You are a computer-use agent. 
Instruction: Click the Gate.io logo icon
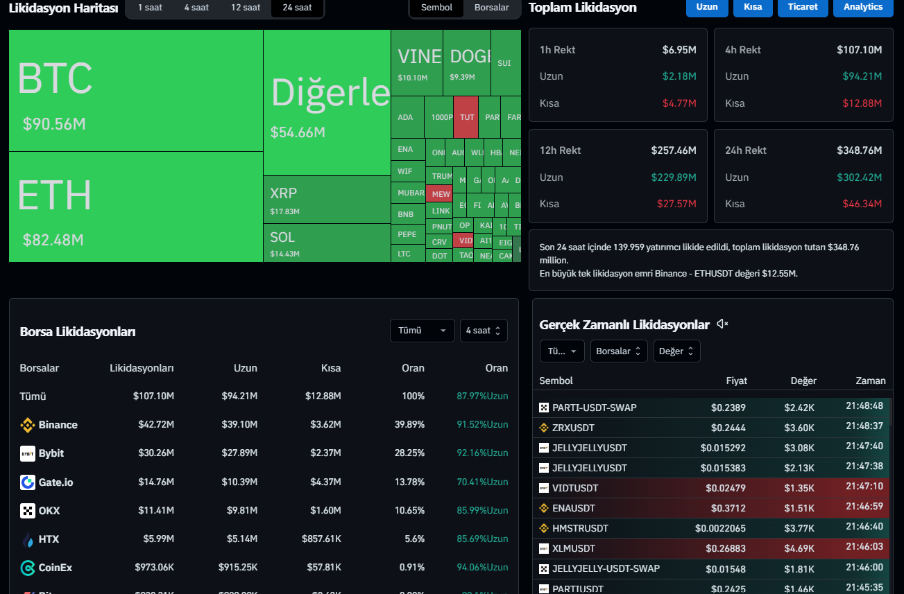pos(28,482)
